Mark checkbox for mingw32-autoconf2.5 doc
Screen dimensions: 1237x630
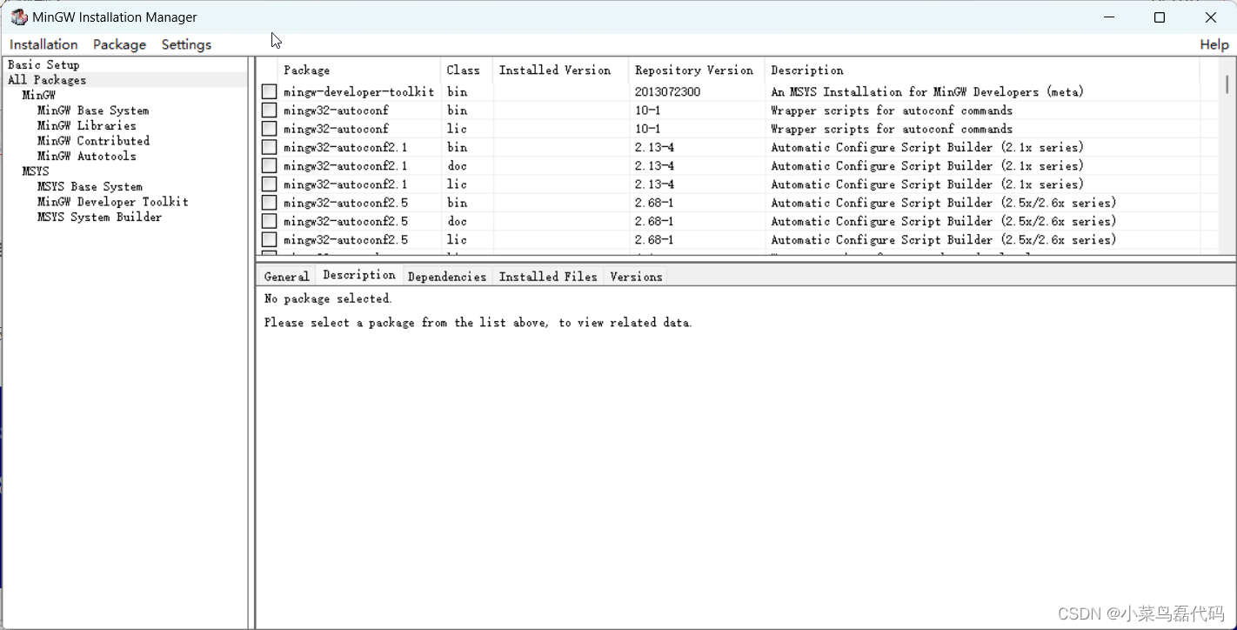click(269, 221)
